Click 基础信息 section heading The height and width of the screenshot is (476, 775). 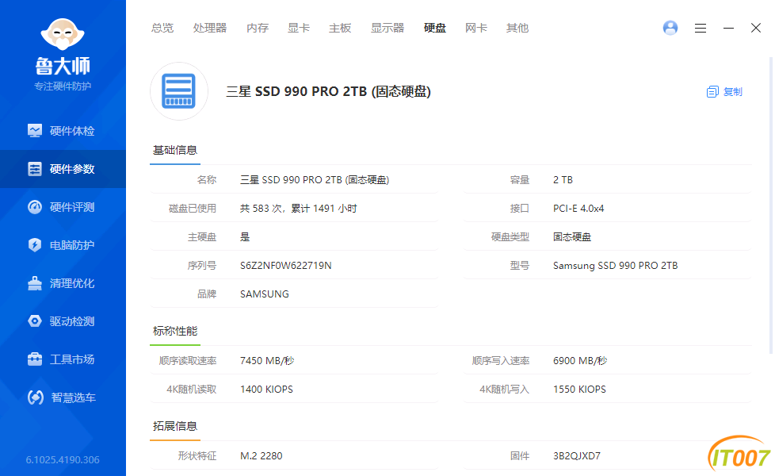coord(175,150)
